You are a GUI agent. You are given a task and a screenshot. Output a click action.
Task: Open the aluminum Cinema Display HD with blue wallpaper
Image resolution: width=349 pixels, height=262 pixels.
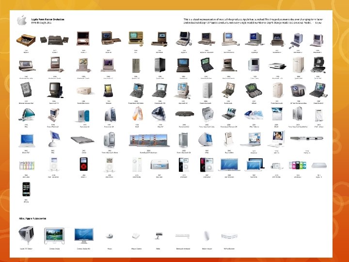pos(84,235)
